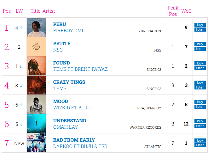Buy the Crazy Tings track
This screenshot has width=208, height=153.
click(x=200, y=83)
